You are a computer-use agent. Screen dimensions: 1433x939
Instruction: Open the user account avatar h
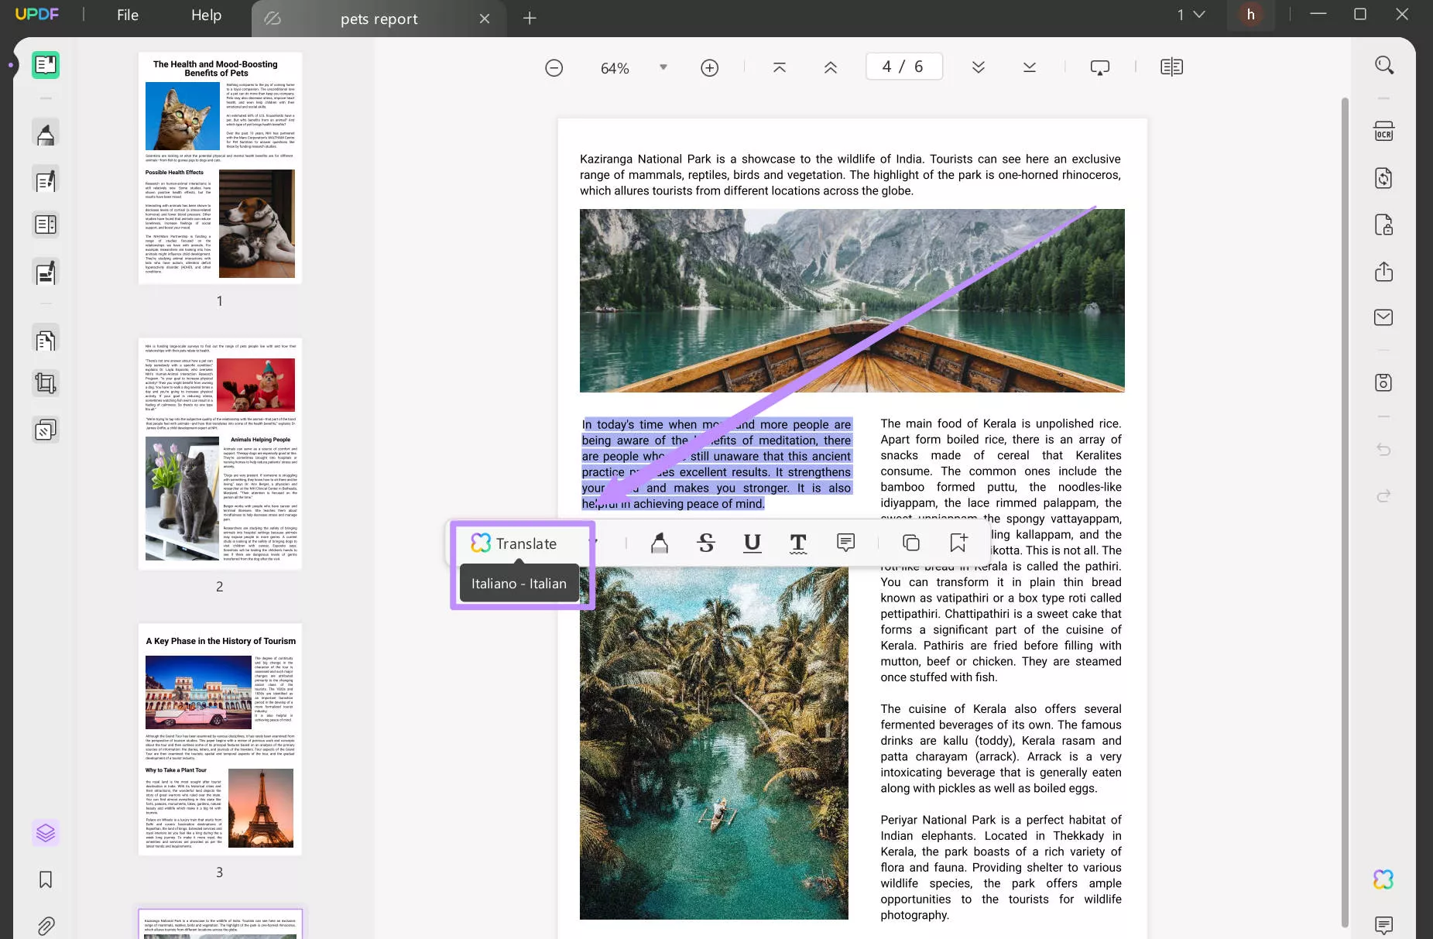click(1250, 15)
